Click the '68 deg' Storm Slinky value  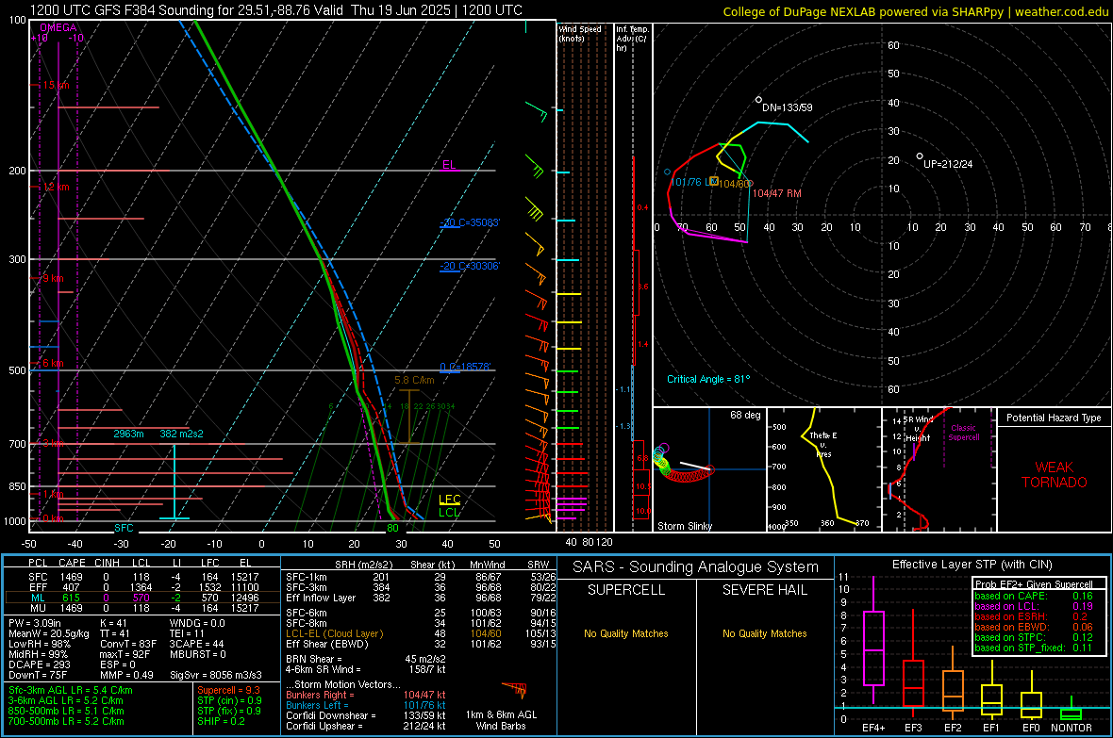(745, 415)
